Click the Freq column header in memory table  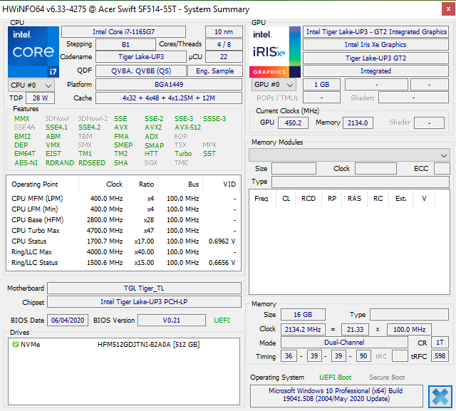pos(261,199)
